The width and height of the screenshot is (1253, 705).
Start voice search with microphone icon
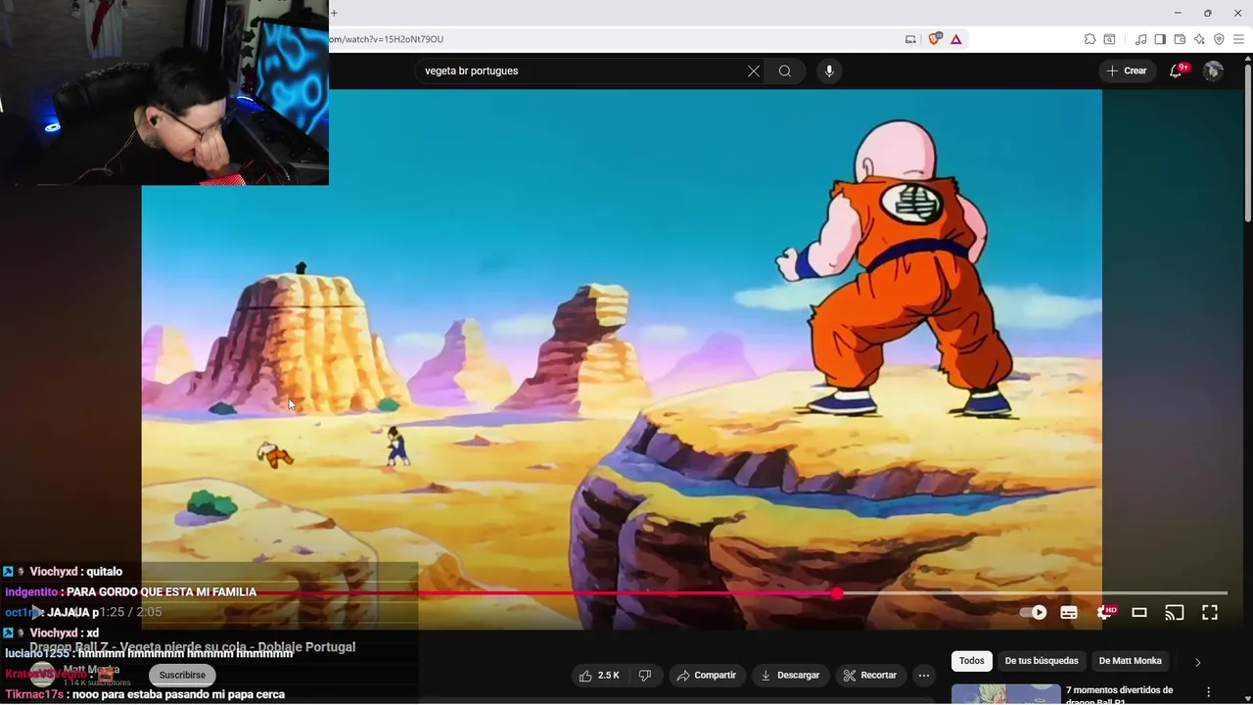click(829, 70)
